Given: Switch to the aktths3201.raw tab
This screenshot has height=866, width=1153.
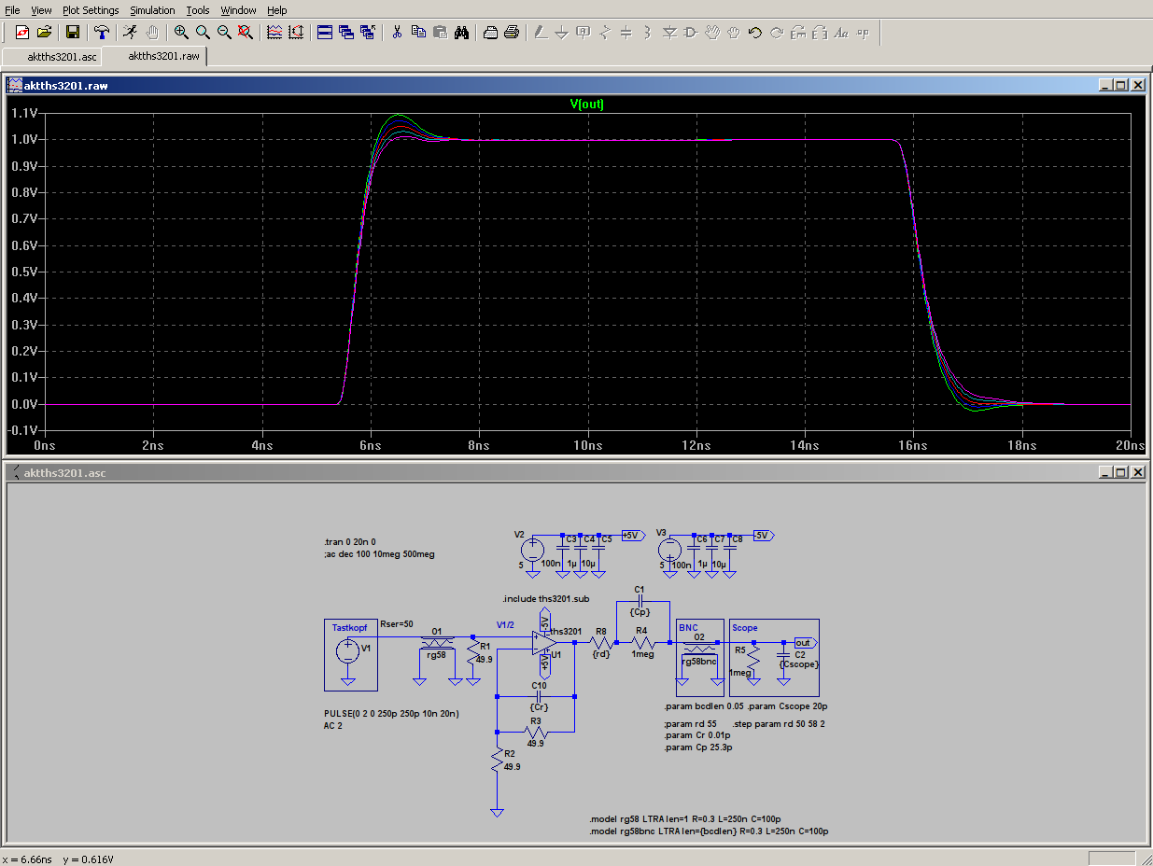Looking at the screenshot, I should point(155,56).
